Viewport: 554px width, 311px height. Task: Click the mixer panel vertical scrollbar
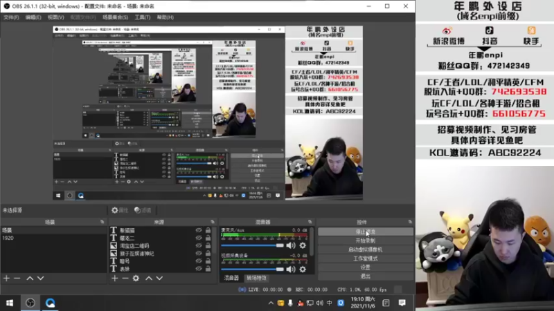point(312,241)
